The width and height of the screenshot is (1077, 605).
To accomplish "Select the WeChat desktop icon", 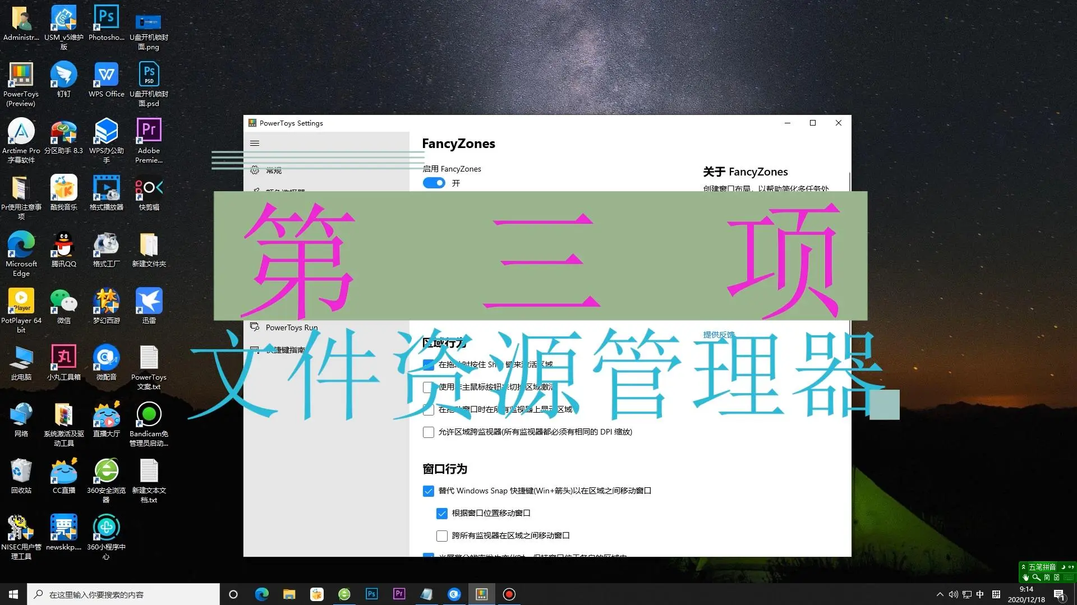I will pyautogui.click(x=64, y=306).
